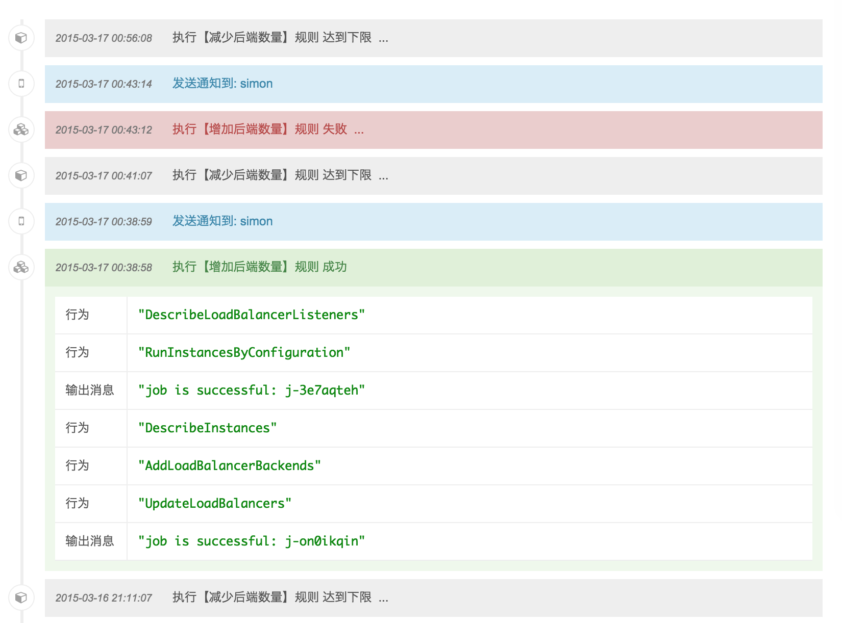Collapse the green 执行【增加后端数量】规则 成功 entry
Image resolution: width=842 pixels, height=623 pixels.
coord(259,267)
